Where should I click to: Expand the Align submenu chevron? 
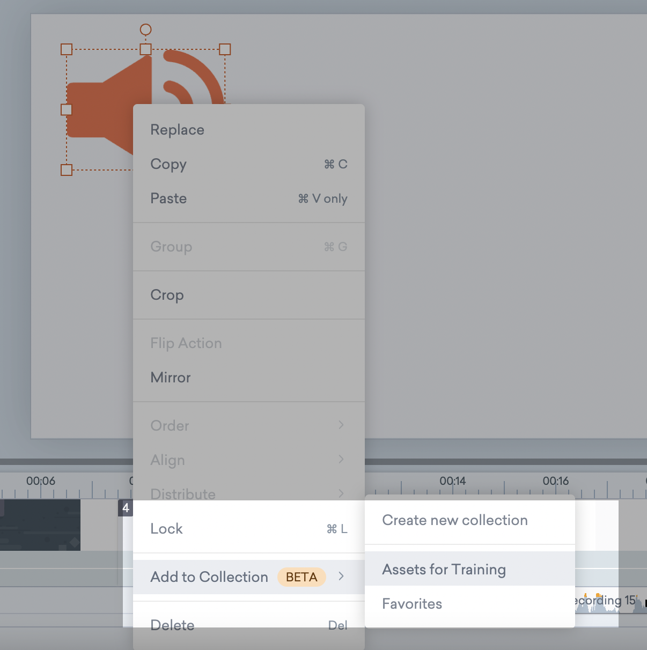[x=341, y=460]
